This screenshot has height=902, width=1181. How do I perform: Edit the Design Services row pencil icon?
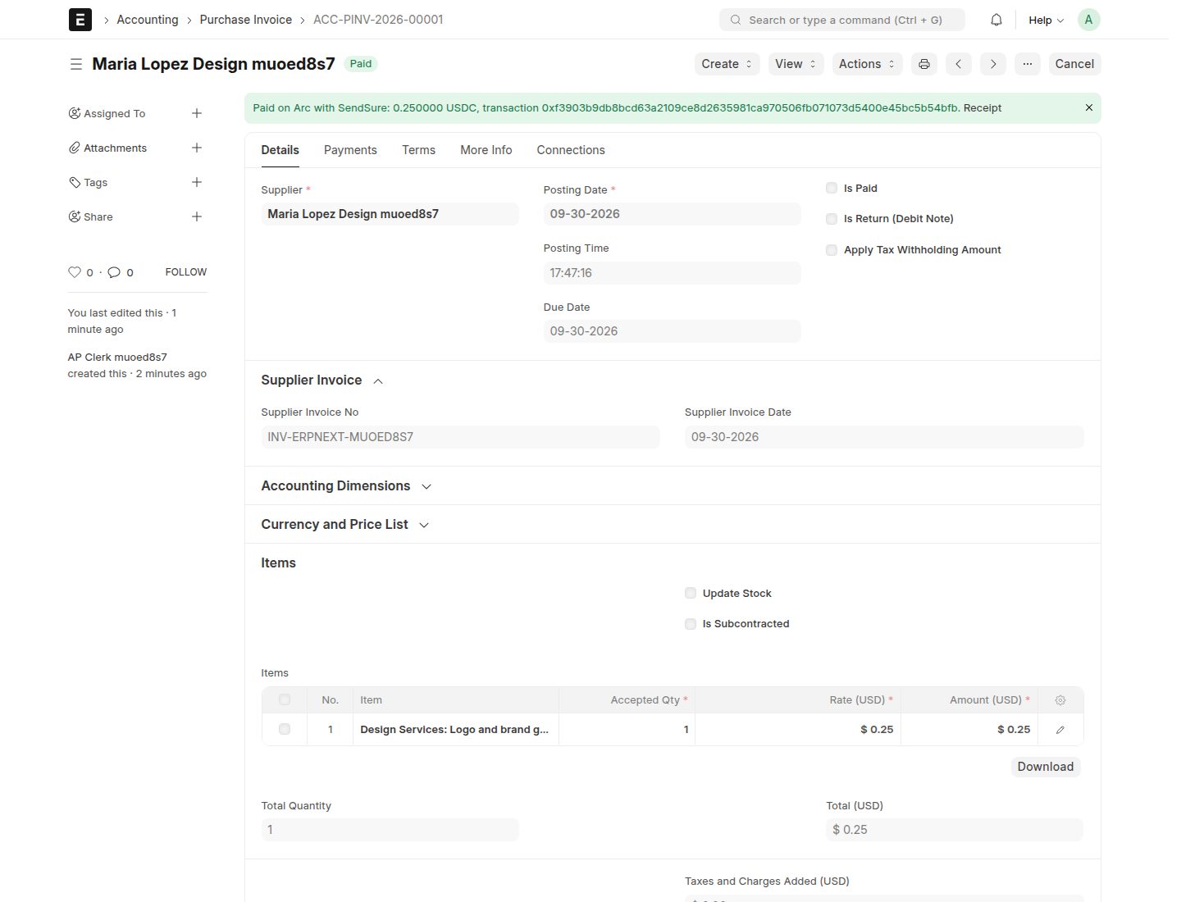[x=1060, y=730]
